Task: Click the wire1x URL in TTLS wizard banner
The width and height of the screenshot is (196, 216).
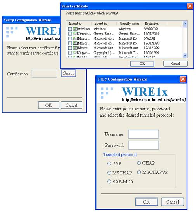Action: tap(154, 100)
